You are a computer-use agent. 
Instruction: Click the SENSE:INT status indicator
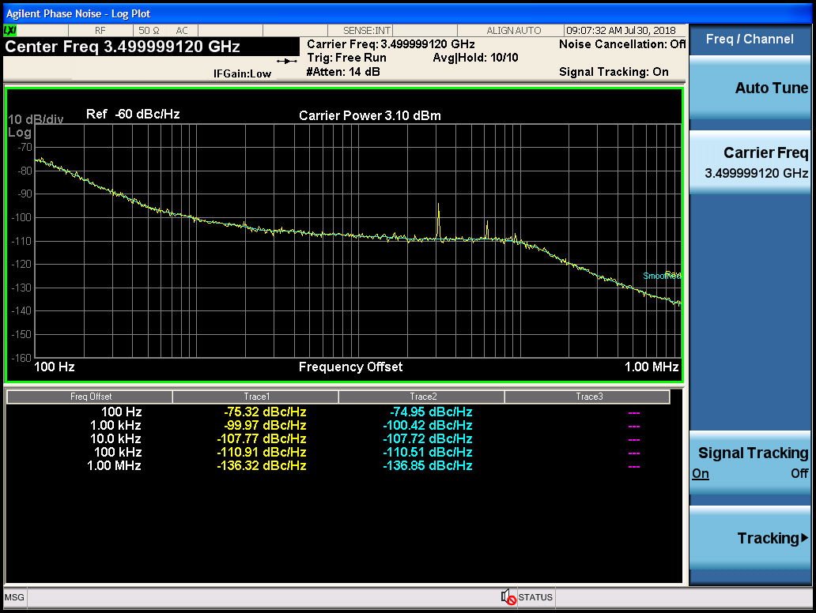point(368,30)
